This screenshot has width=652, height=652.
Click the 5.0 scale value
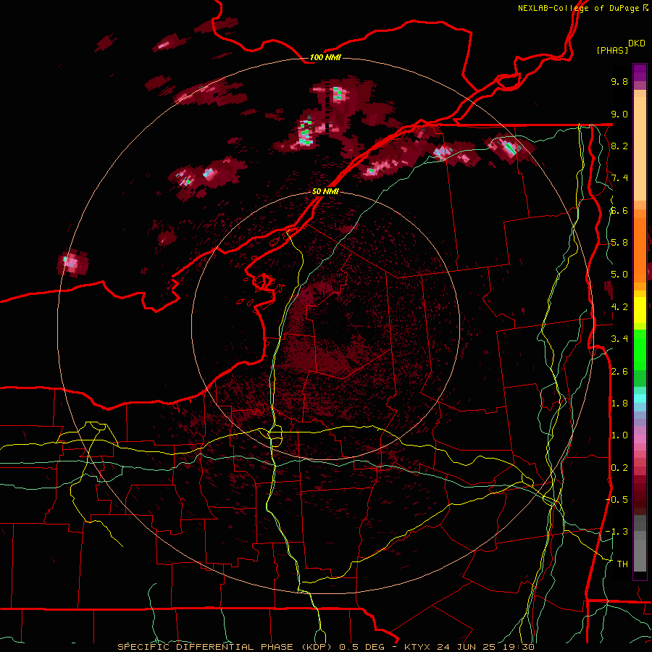(619, 275)
